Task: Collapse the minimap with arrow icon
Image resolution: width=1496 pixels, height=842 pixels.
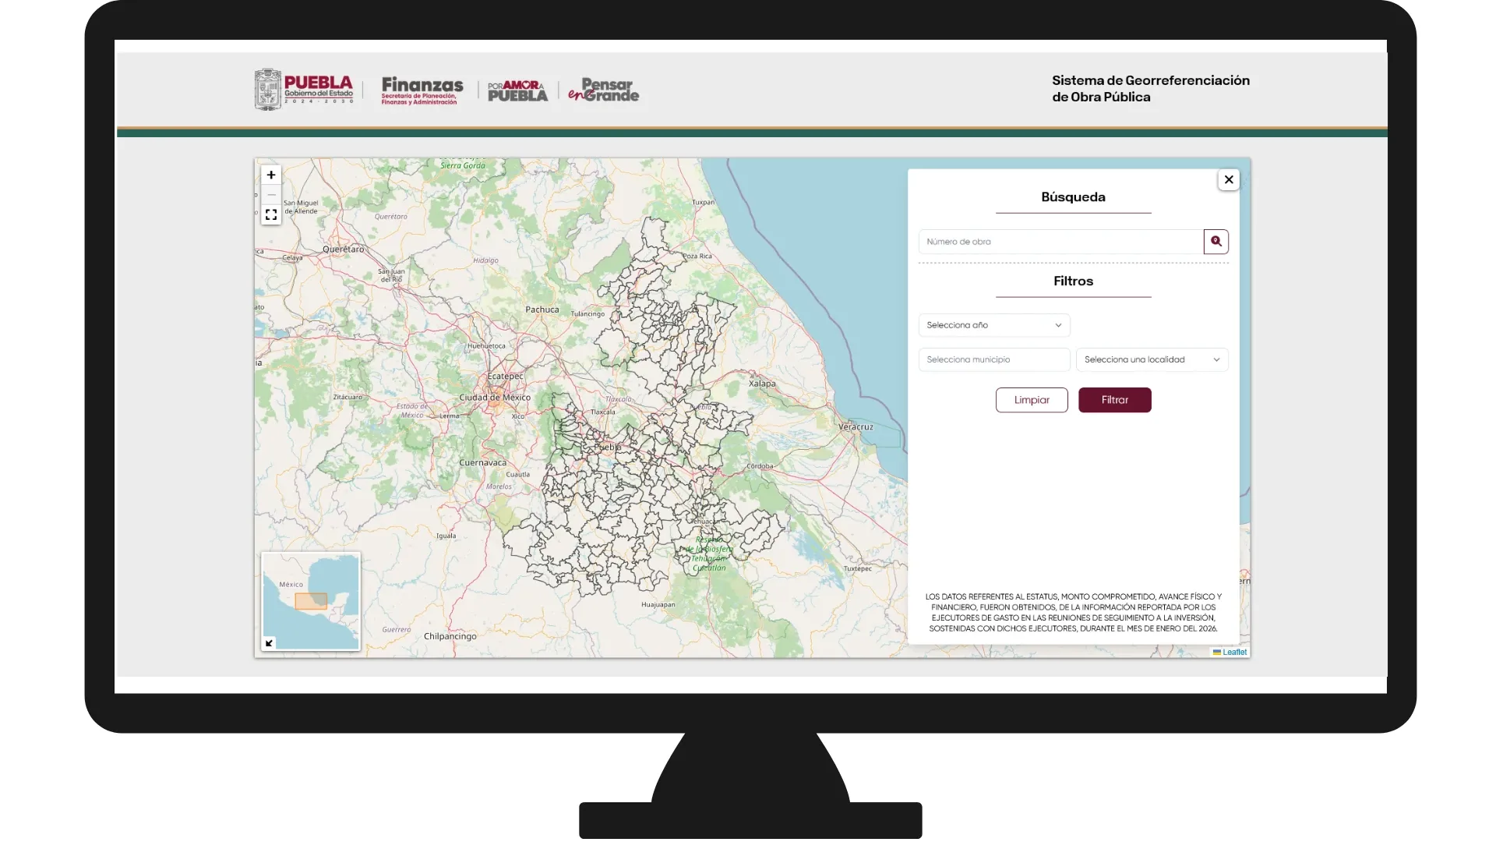Action: click(270, 643)
